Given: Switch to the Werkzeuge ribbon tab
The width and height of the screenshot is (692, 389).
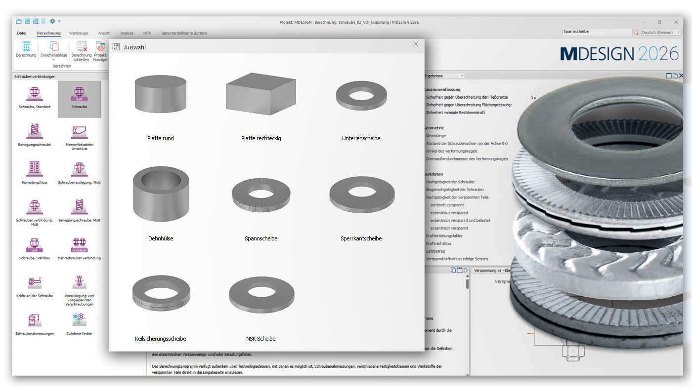Looking at the screenshot, I should coord(79,33).
